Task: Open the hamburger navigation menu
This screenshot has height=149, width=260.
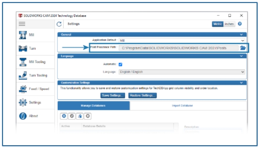Action: (x=22, y=24)
